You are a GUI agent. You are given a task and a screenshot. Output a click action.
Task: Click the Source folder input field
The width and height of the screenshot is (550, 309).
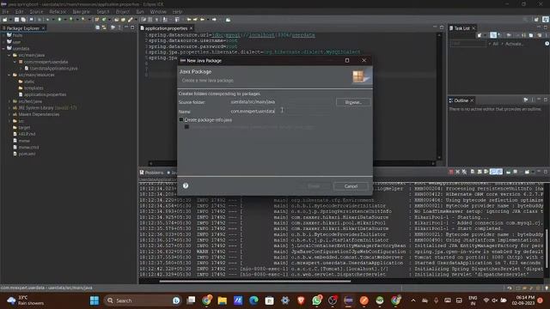tap(280, 102)
